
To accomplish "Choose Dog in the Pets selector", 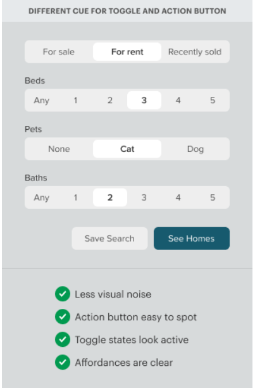I will (x=196, y=149).
